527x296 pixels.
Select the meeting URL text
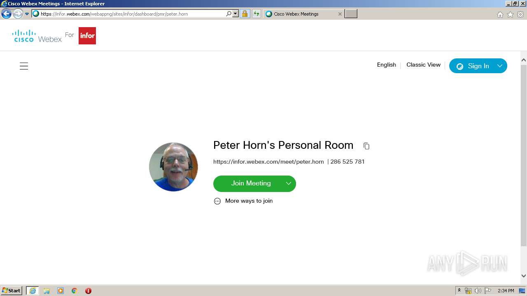tap(268, 162)
